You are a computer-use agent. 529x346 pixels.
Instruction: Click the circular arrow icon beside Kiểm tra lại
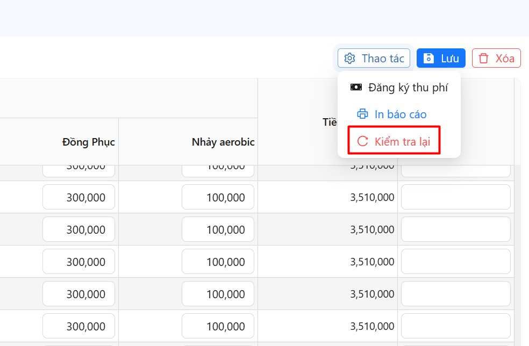coord(363,141)
